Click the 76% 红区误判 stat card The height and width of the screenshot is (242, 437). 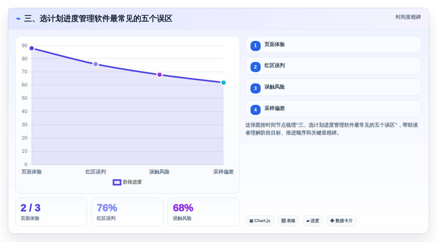click(x=127, y=212)
